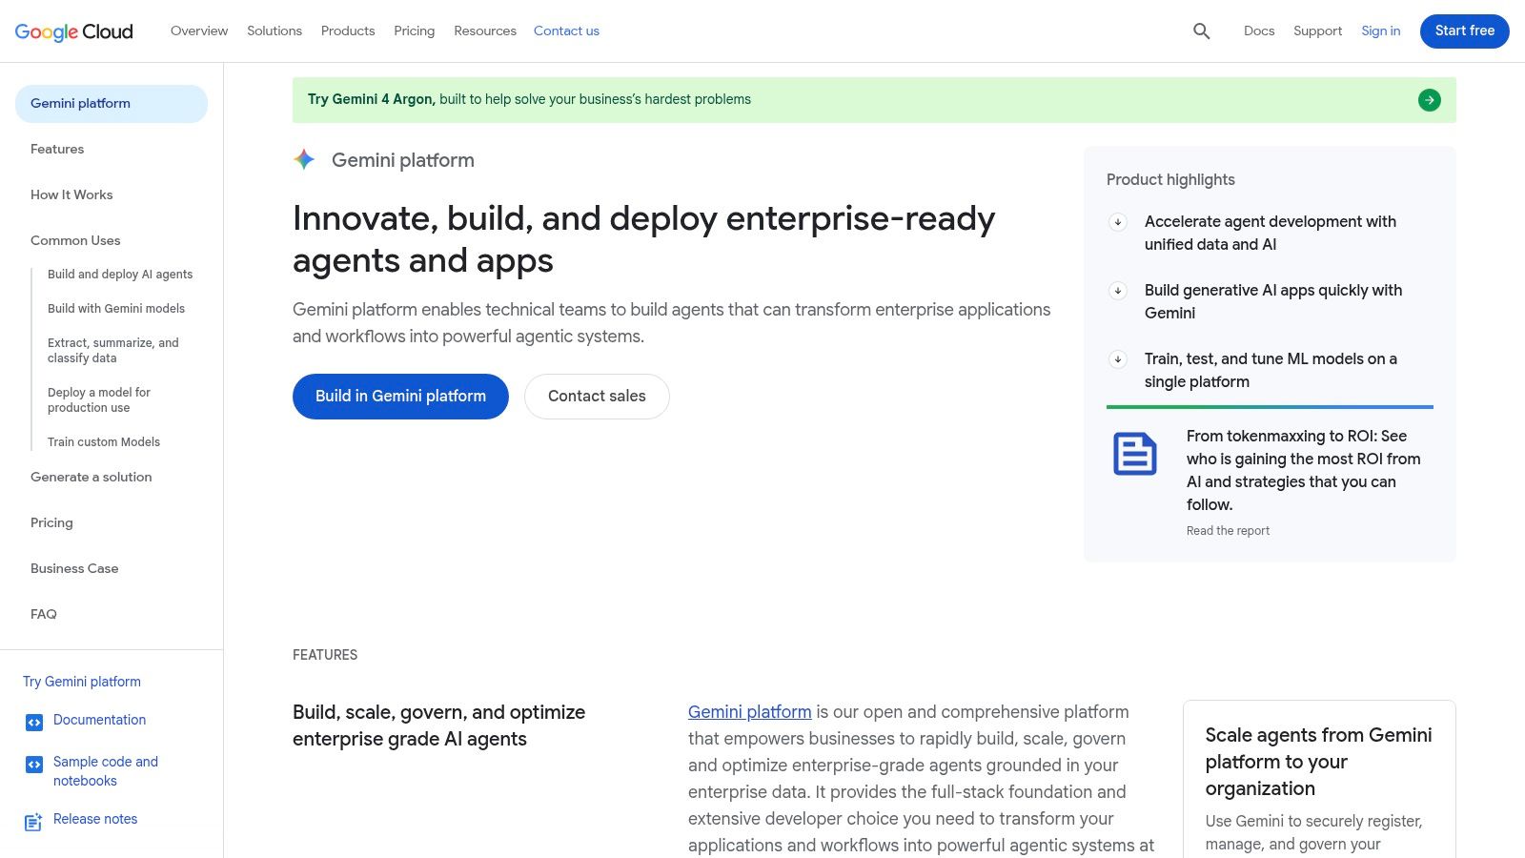This screenshot has width=1525, height=858.
Task: Open the Release notes link
Action: tap(95, 819)
